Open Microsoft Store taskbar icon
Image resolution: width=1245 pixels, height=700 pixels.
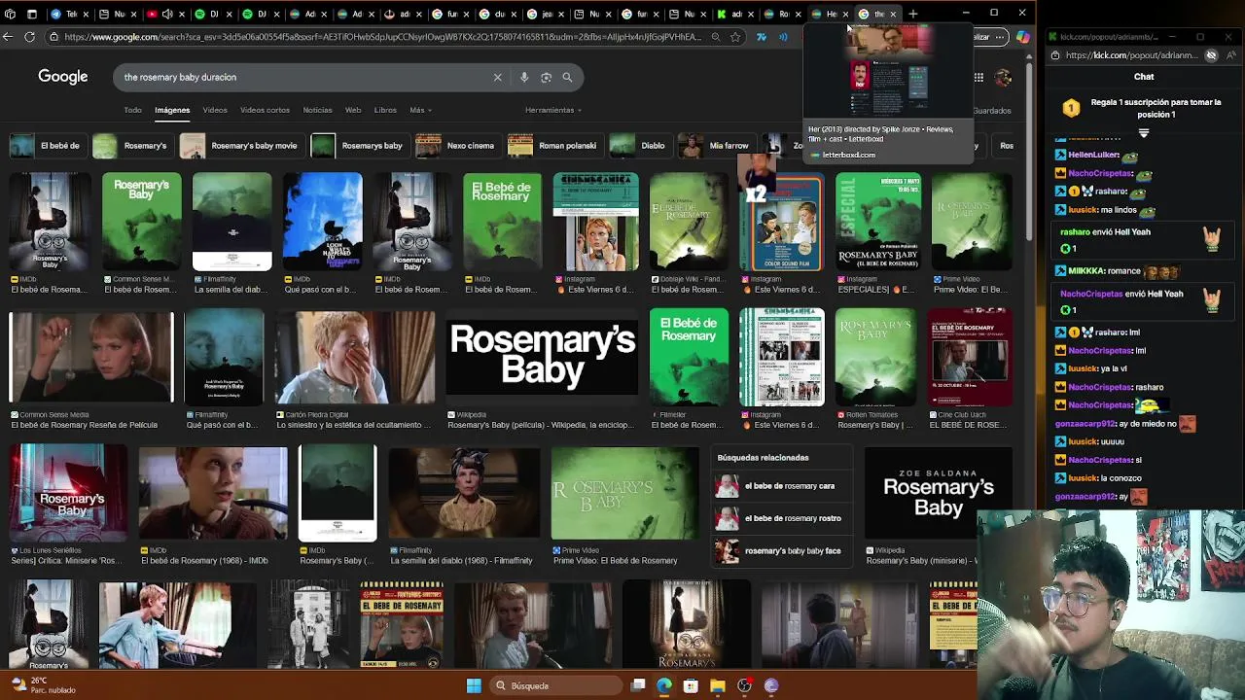(x=691, y=685)
